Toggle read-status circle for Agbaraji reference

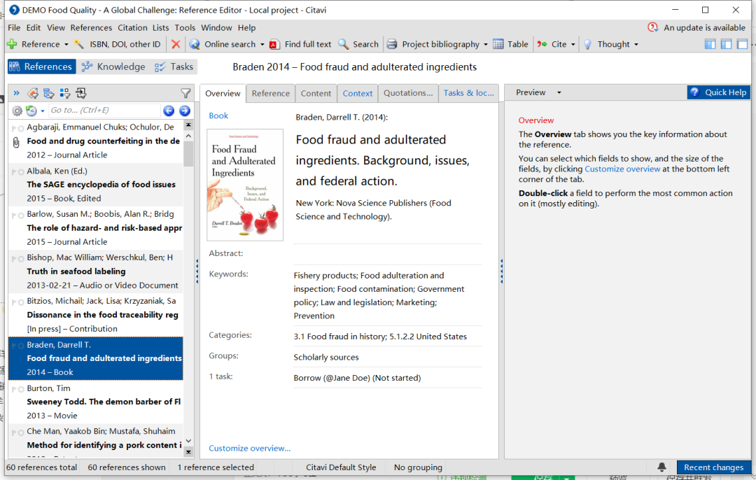click(x=21, y=129)
